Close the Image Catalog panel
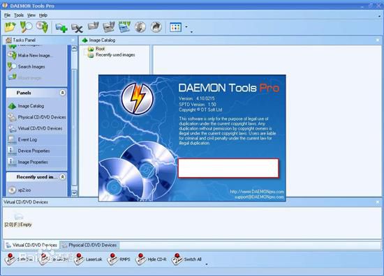Screen dimensions: 384x276 pyautogui.click(x=378, y=40)
